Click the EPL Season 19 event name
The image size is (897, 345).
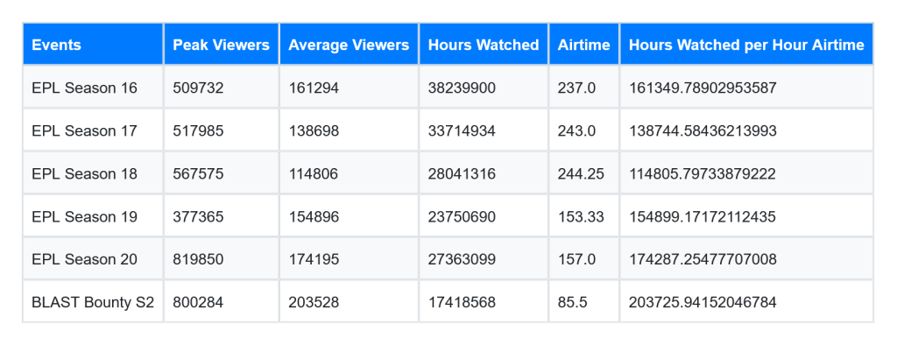click(85, 217)
